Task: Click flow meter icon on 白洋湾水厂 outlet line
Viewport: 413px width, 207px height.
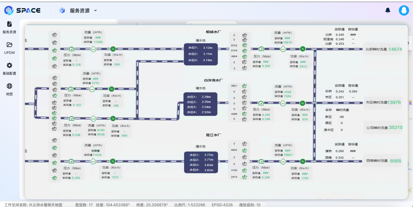Action: tap(283, 103)
